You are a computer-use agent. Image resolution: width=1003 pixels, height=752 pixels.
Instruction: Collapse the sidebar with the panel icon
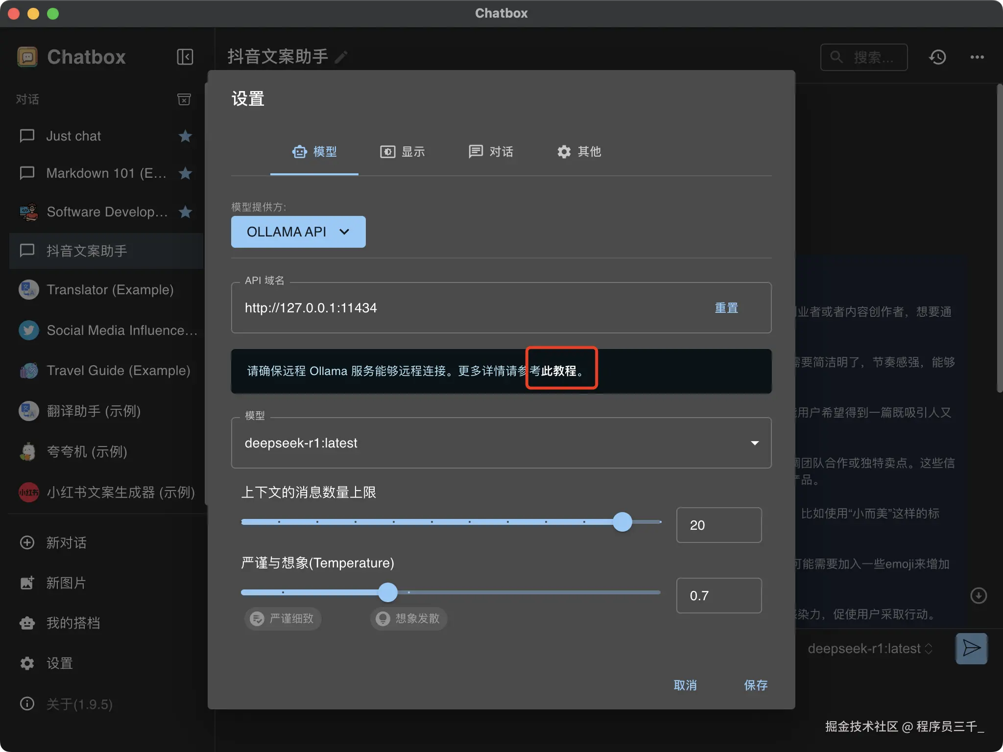[185, 57]
